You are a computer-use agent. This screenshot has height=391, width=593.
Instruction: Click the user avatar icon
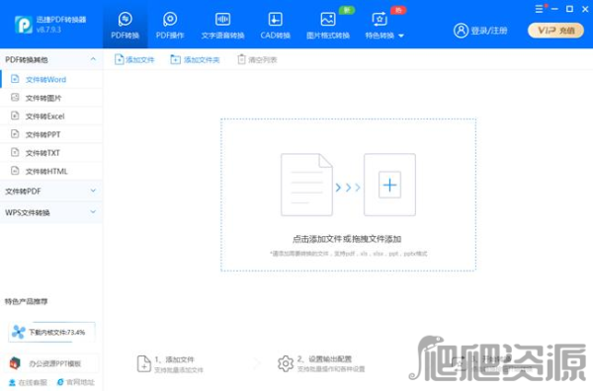[461, 31]
